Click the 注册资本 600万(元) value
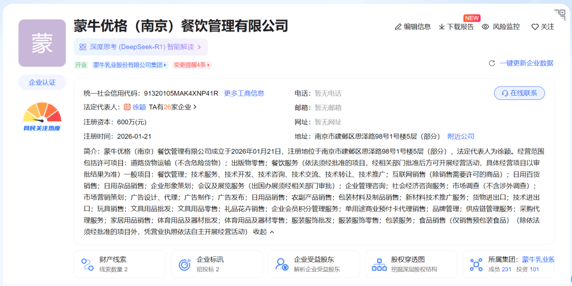The height and width of the screenshot is (286, 572). coord(132,122)
